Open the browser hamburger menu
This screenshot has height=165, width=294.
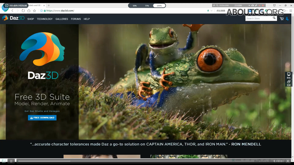pyautogui.click(x=291, y=11)
